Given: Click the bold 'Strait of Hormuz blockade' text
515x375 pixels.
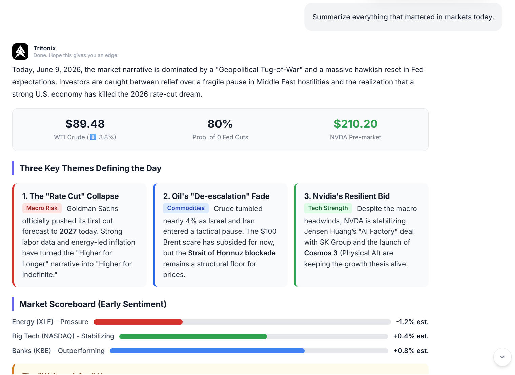Looking at the screenshot, I should pos(232,253).
